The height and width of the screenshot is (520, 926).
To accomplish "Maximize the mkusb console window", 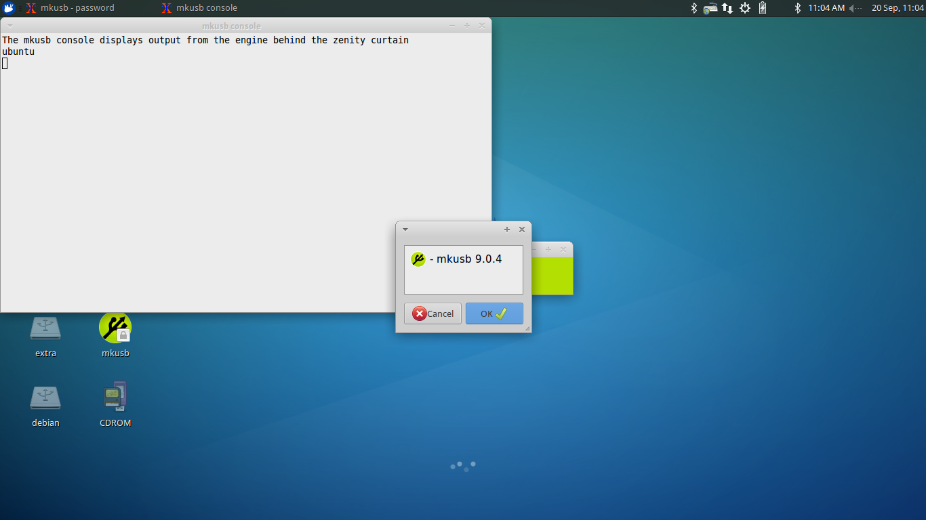I will [467, 26].
